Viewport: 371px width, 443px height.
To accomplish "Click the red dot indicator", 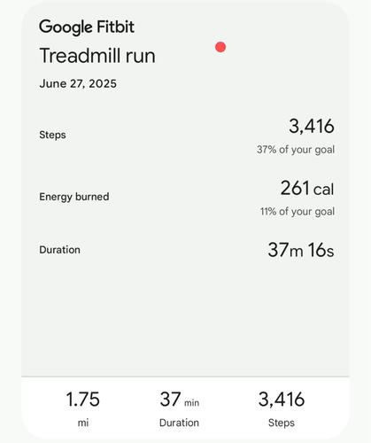I will click(220, 47).
